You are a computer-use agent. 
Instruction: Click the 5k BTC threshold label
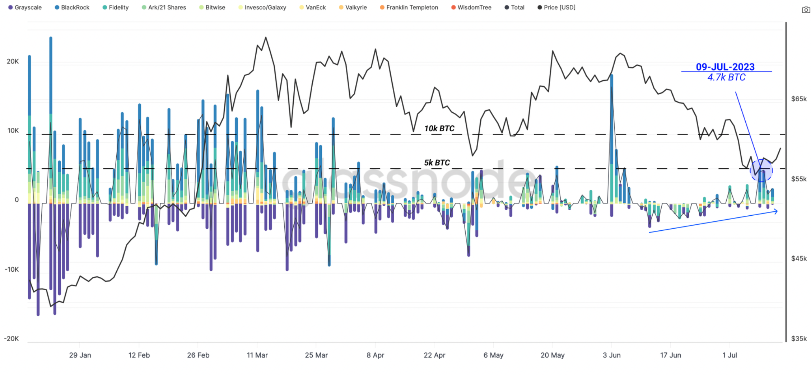(x=437, y=163)
